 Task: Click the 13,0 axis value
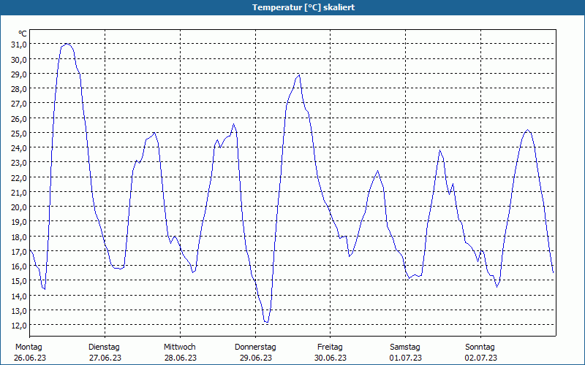(19, 310)
